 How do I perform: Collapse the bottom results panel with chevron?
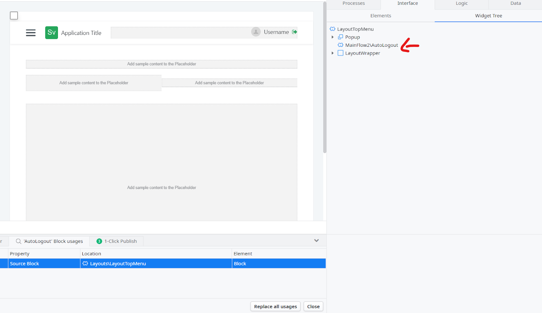pyautogui.click(x=316, y=241)
